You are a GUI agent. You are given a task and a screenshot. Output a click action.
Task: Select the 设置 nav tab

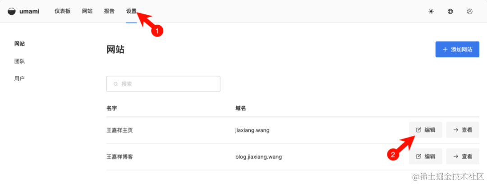point(131,11)
